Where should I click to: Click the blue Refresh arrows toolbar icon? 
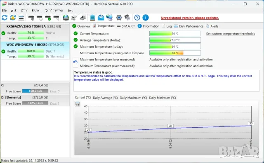pyautogui.click(x=5, y=18)
